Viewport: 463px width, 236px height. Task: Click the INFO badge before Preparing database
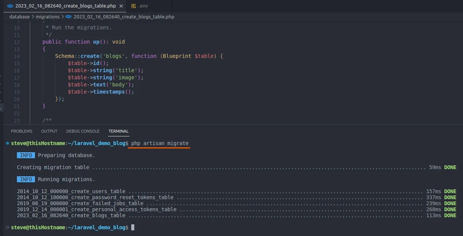pyautogui.click(x=26, y=155)
